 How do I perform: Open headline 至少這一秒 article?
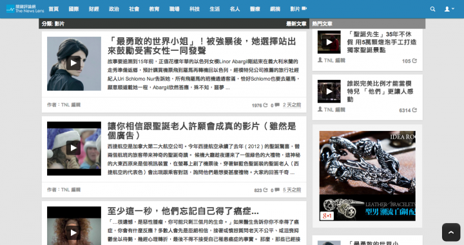click(x=183, y=211)
